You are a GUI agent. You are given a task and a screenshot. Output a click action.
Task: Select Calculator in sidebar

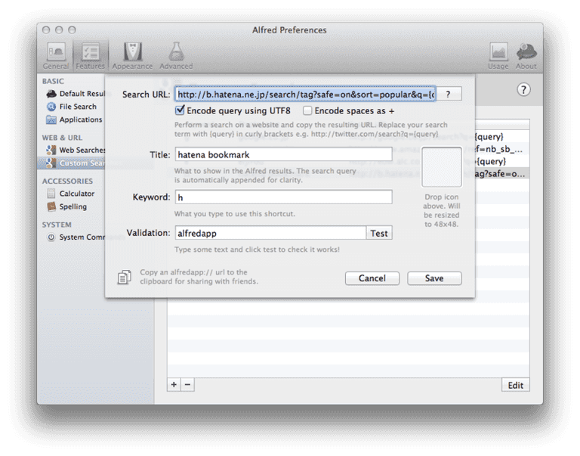tap(70, 194)
